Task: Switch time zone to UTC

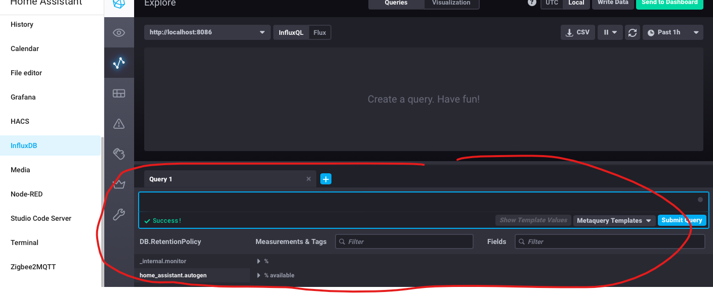Action: tap(552, 3)
